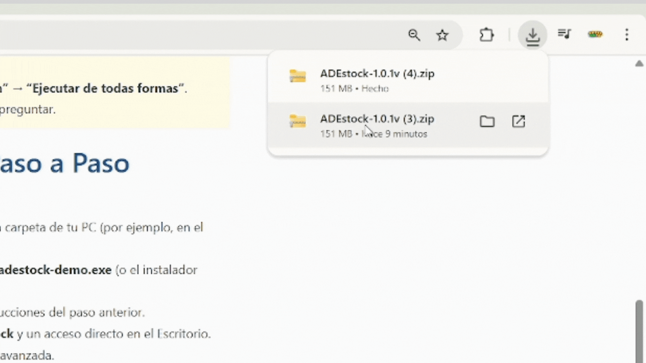The height and width of the screenshot is (363, 646).
Task: Click the "acceso directo en el Escritorio" line
Action: coord(105,334)
